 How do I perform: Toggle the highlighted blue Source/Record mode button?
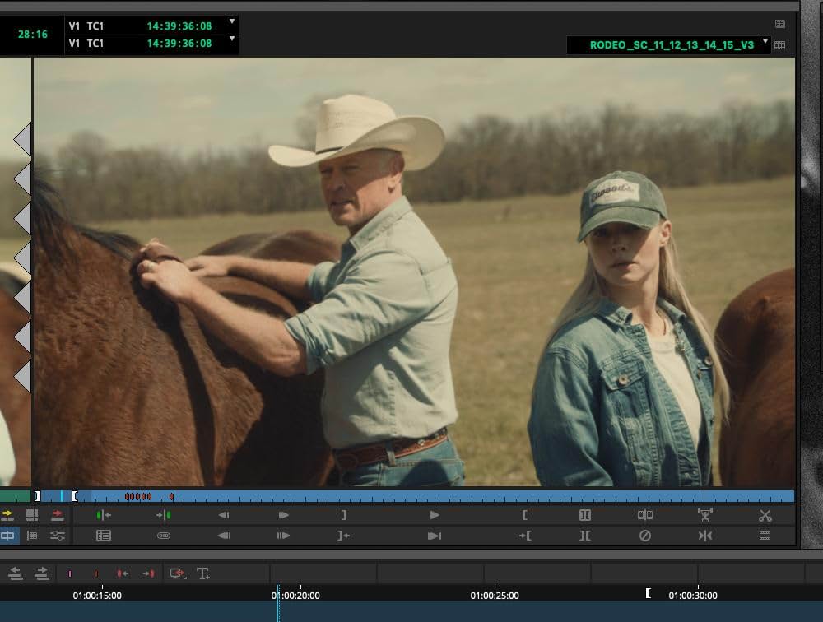pyautogui.click(x=8, y=536)
